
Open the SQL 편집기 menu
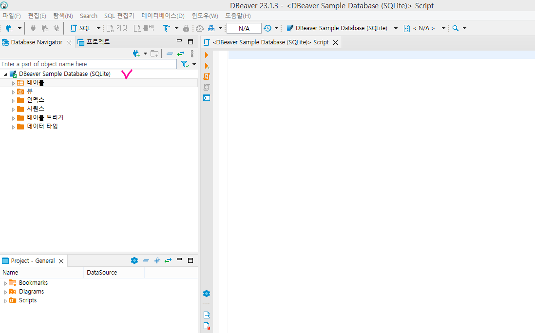click(x=119, y=16)
